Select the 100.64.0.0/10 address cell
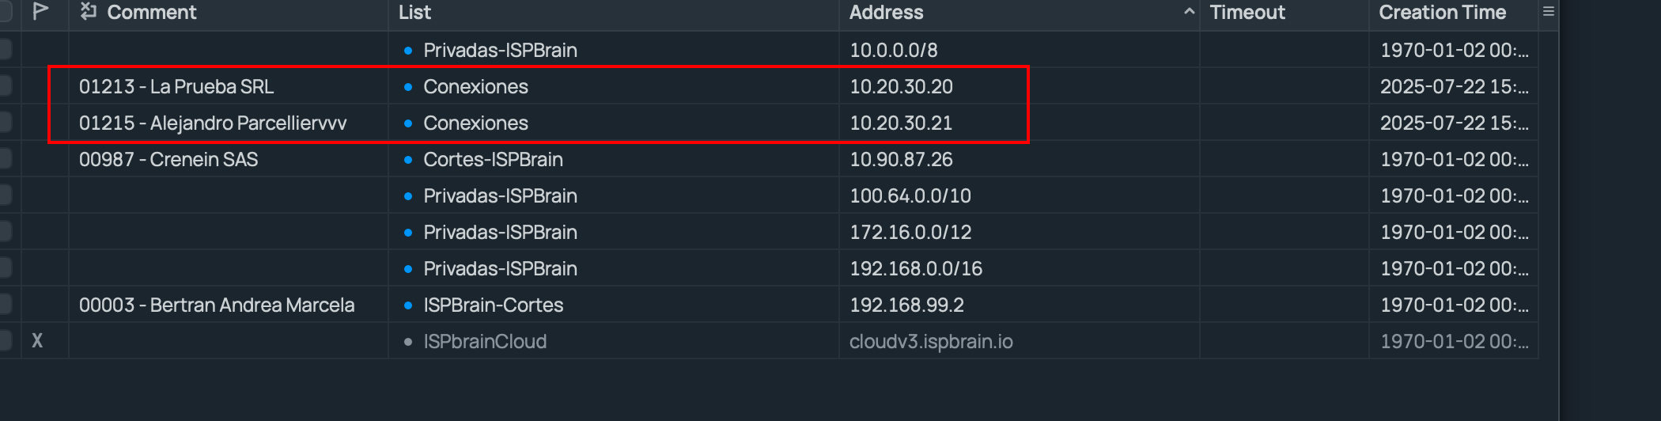Image resolution: width=1661 pixels, height=421 pixels. pyautogui.click(x=910, y=196)
